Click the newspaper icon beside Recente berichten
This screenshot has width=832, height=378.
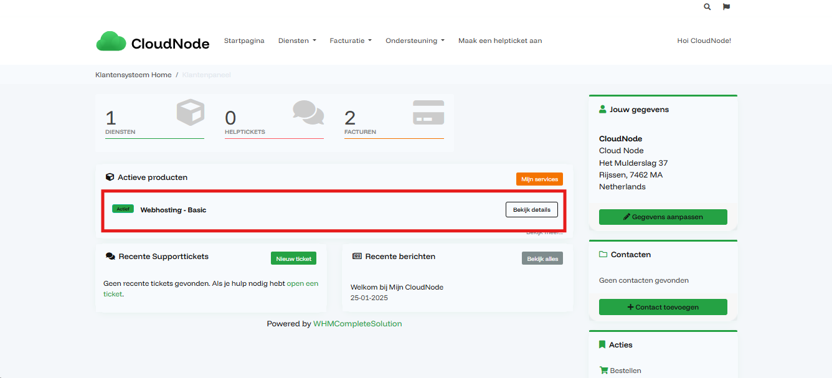(x=357, y=257)
